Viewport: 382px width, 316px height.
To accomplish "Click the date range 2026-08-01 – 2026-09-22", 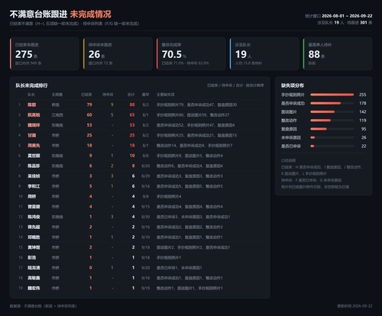I will [x=347, y=16].
